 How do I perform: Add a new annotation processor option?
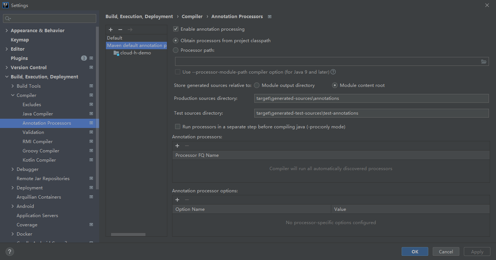coord(177,200)
